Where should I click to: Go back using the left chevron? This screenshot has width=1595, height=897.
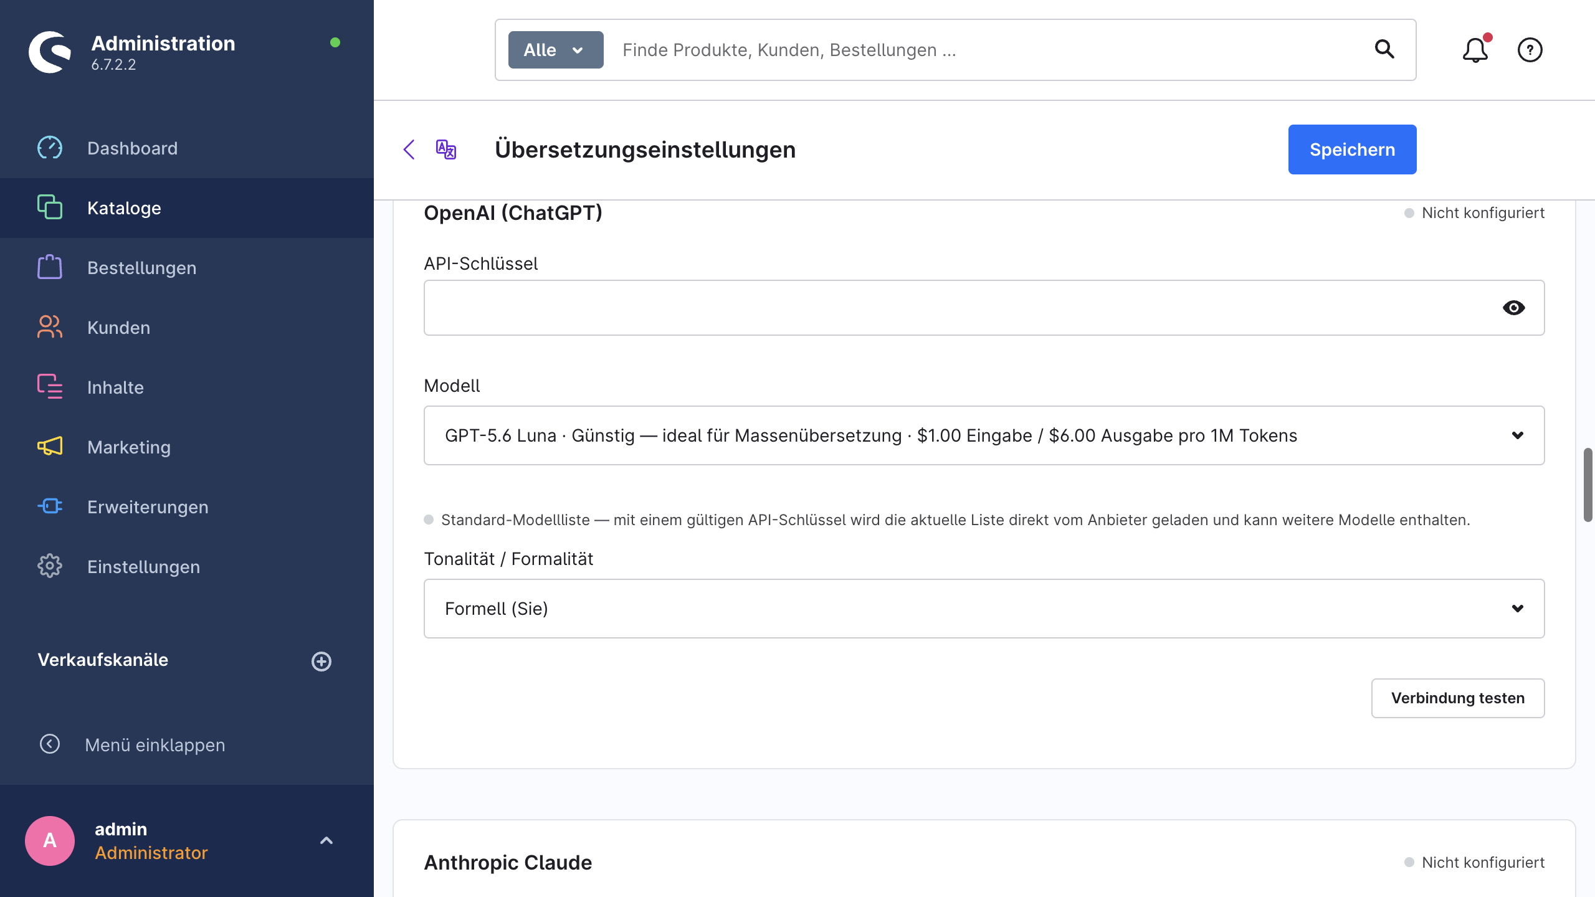tap(409, 149)
